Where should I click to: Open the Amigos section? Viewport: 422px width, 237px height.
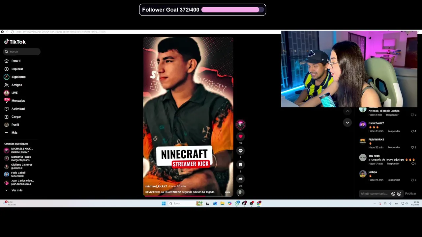click(x=13, y=85)
